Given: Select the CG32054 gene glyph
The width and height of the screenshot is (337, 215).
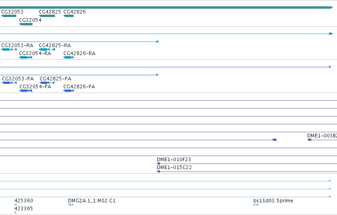Looking at the screenshot, I should 26,24.
